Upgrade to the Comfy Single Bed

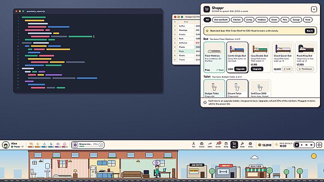coord(240,69)
